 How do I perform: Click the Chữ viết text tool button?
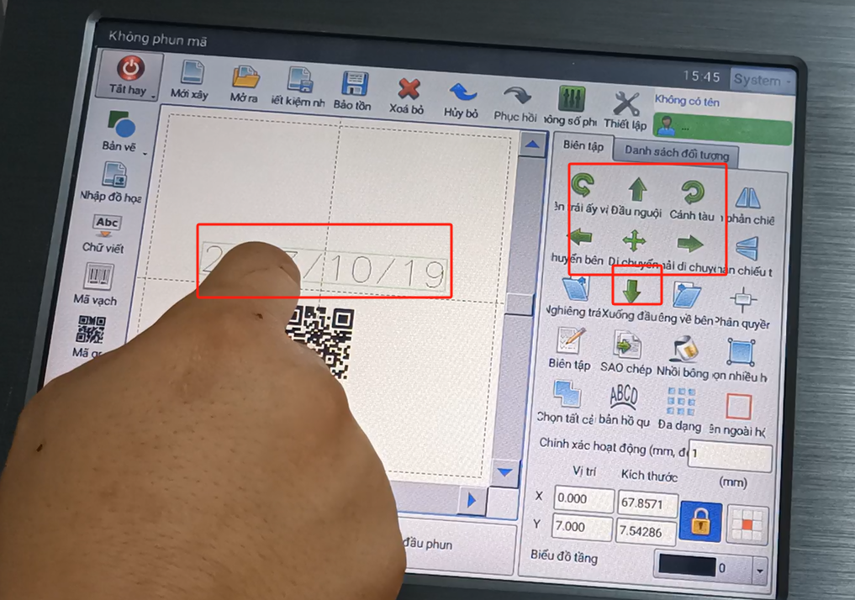[105, 230]
